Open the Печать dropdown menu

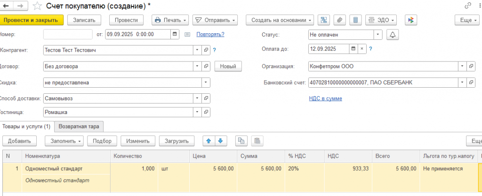pyautogui.click(x=170, y=20)
